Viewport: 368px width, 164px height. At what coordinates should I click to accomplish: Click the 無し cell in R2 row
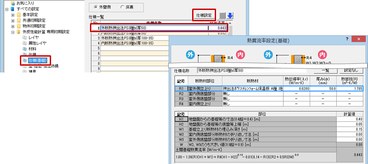[253, 93]
